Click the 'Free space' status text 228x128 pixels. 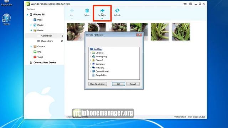point(197,117)
